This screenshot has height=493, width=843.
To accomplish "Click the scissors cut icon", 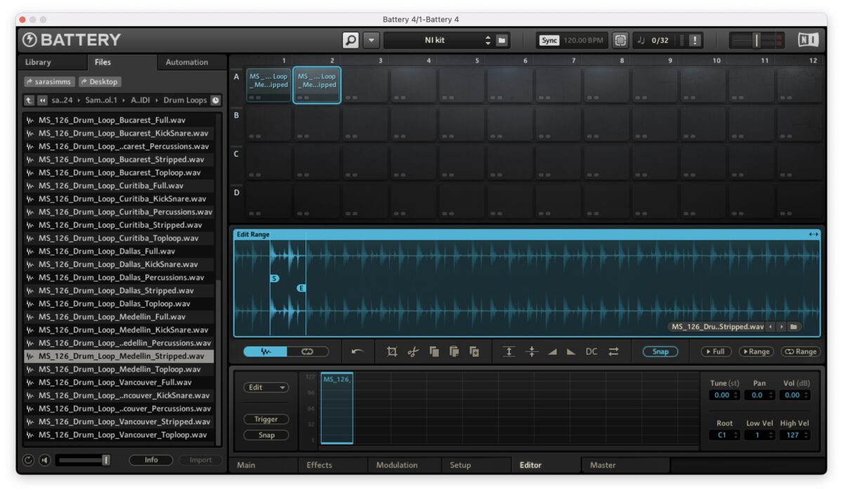I will (413, 352).
